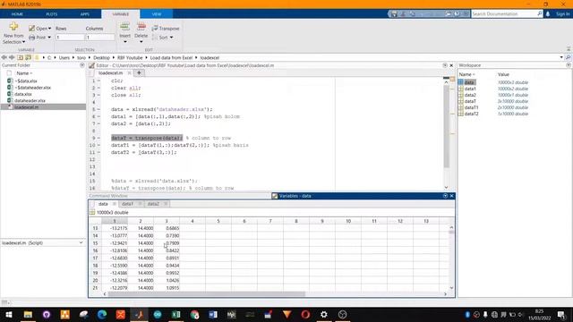This screenshot has height=322, width=573.
Task: Switch to the VIEW ribbon tab
Action: click(x=157, y=14)
